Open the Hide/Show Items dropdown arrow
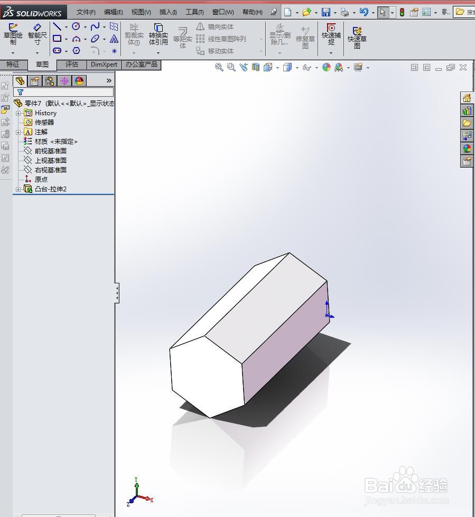Image resolution: width=475 pixels, height=517 pixels. click(x=316, y=68)
